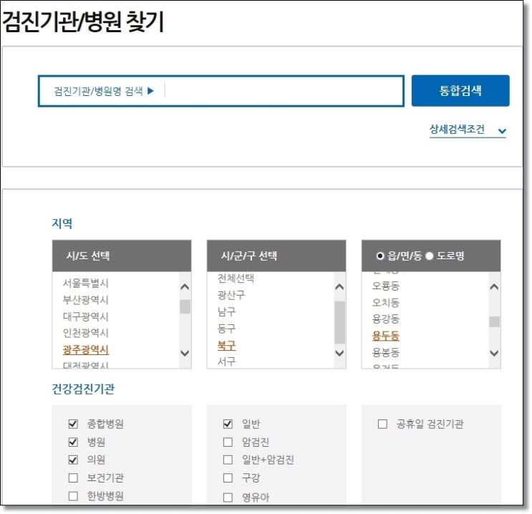Select 부산광역시 in the city list
This screenshot has height=514, width=532.
coord(85,299)
